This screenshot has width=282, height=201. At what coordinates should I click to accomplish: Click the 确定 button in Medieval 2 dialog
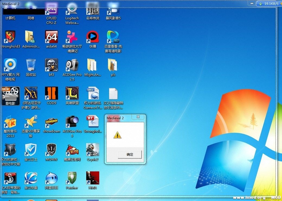[130, 155]
